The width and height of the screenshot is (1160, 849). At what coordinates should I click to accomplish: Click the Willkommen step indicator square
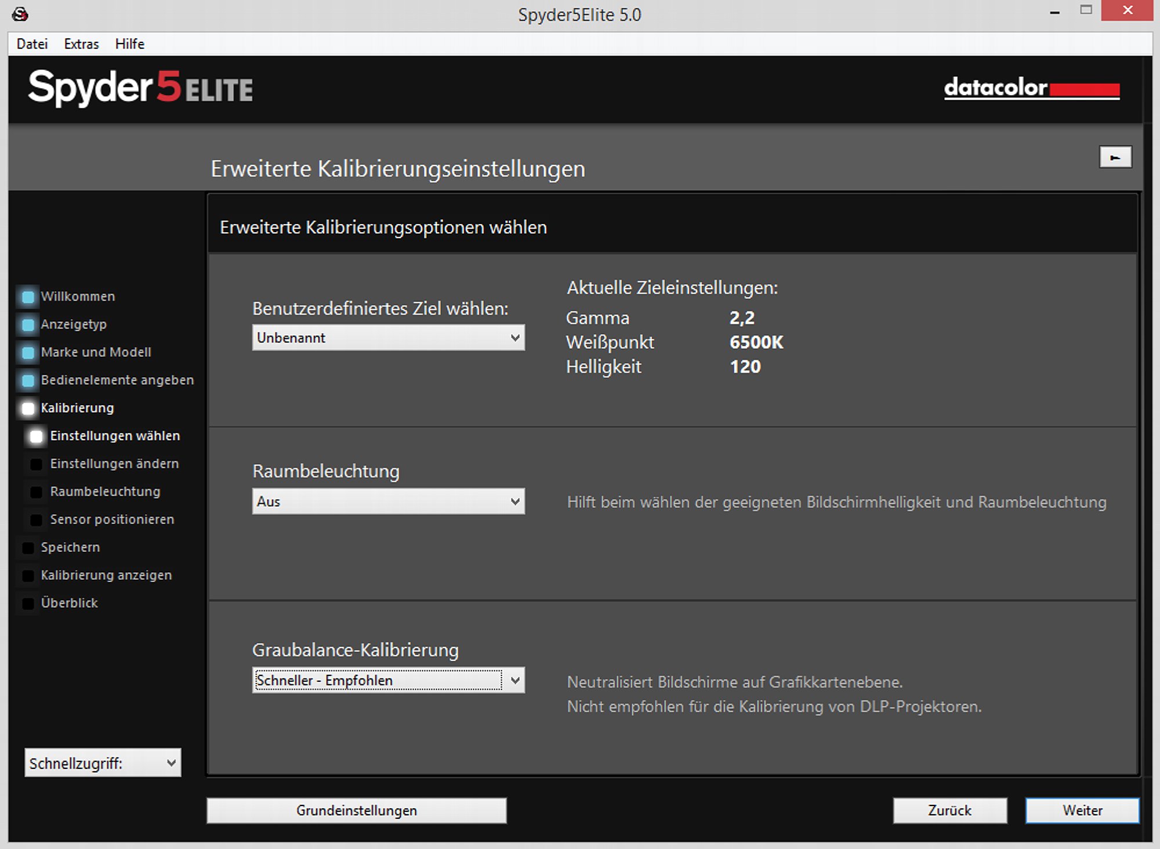point(27,297)
